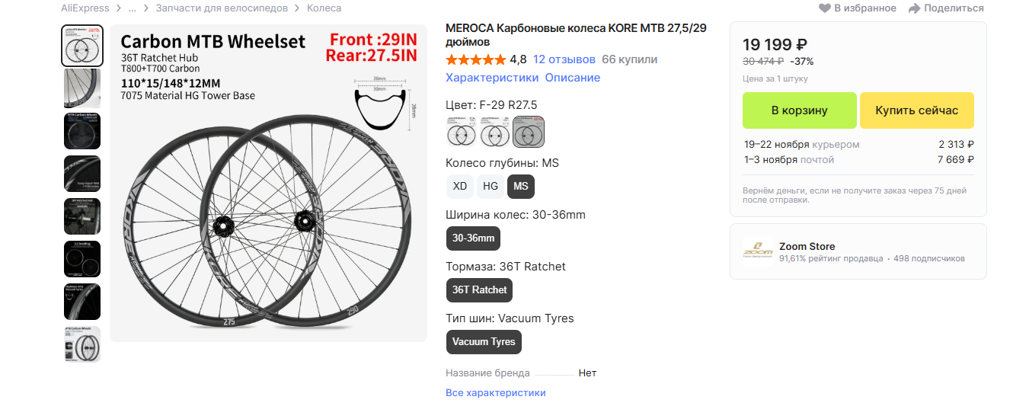Viewport: 1029px width, 419px height.
Task: Open the 12 отзывов reviews link
Action: [x=564, y=59]
